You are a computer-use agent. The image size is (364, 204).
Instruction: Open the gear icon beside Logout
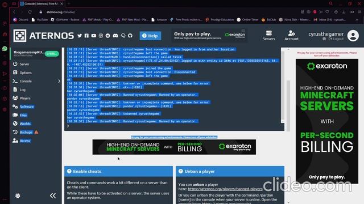point(324,39)
